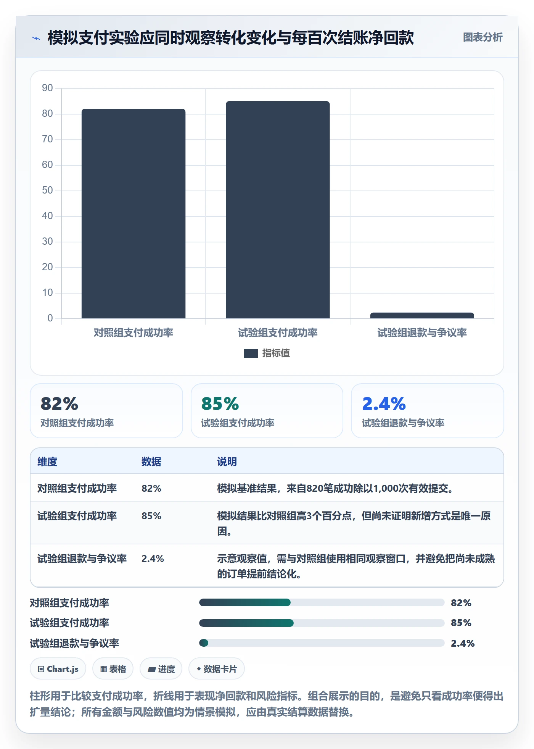Select the 进度 tag chip
Viewport: 534px width, 749px height.
161,669
